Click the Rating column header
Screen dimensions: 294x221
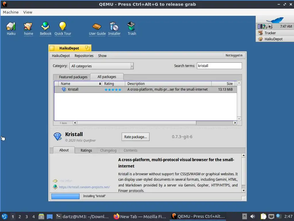(113, 84)
